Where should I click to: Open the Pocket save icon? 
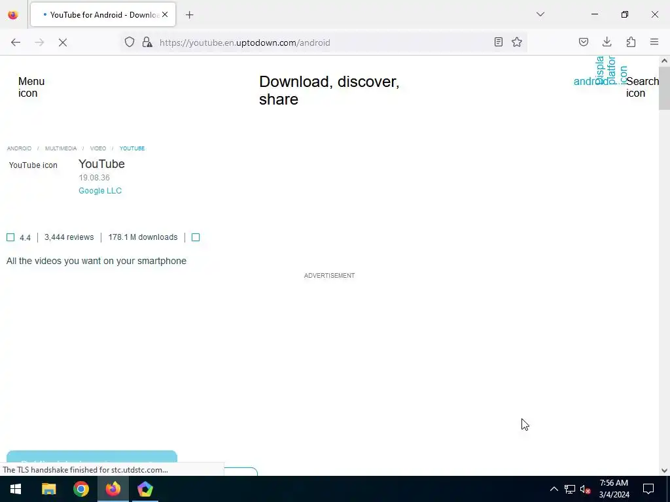pyautogui.click(x=584, y=42)
